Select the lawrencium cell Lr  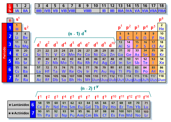click(x=146, y=114)
